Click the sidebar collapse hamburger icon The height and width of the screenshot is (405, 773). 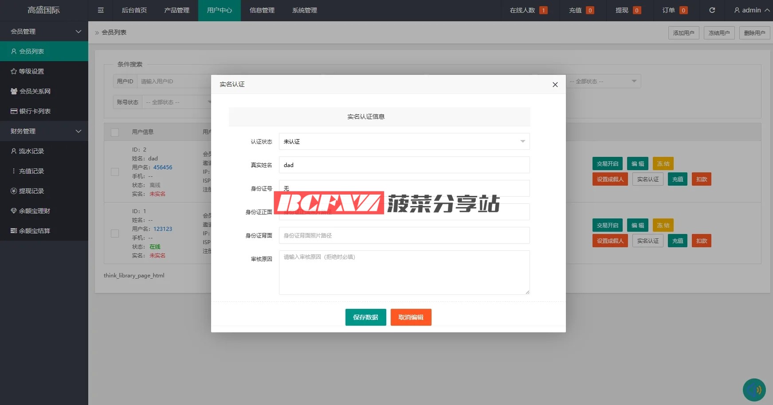(x=101, y=10)
